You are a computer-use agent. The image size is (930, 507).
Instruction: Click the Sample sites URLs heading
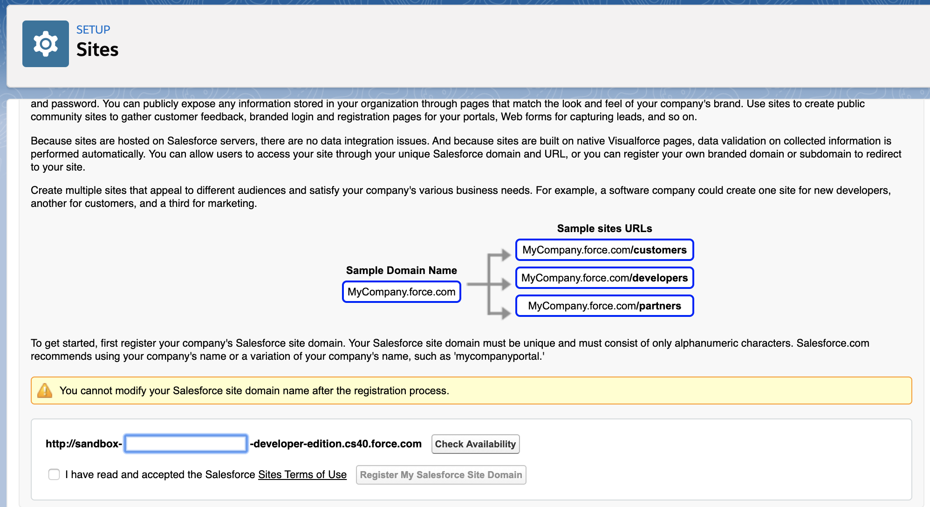pyautogui.click(x=604, y=228)
